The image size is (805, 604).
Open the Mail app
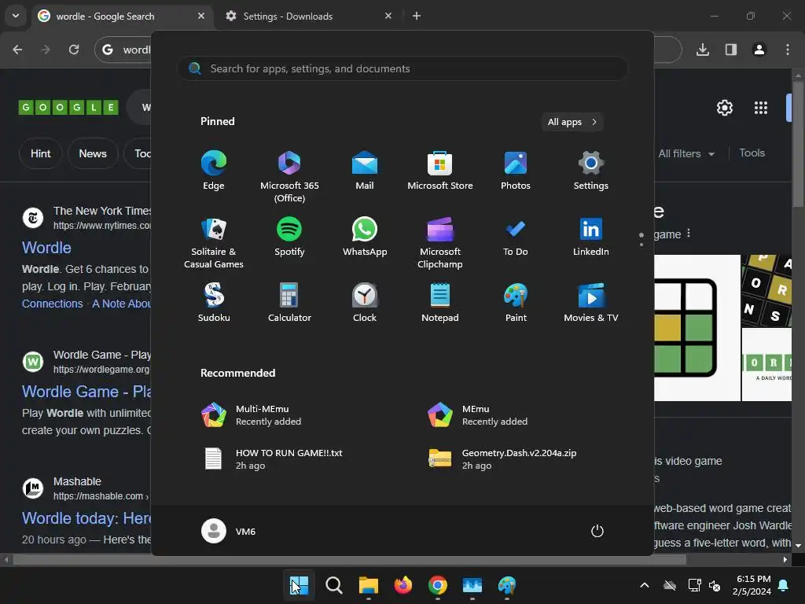click(x=365, y=171)
